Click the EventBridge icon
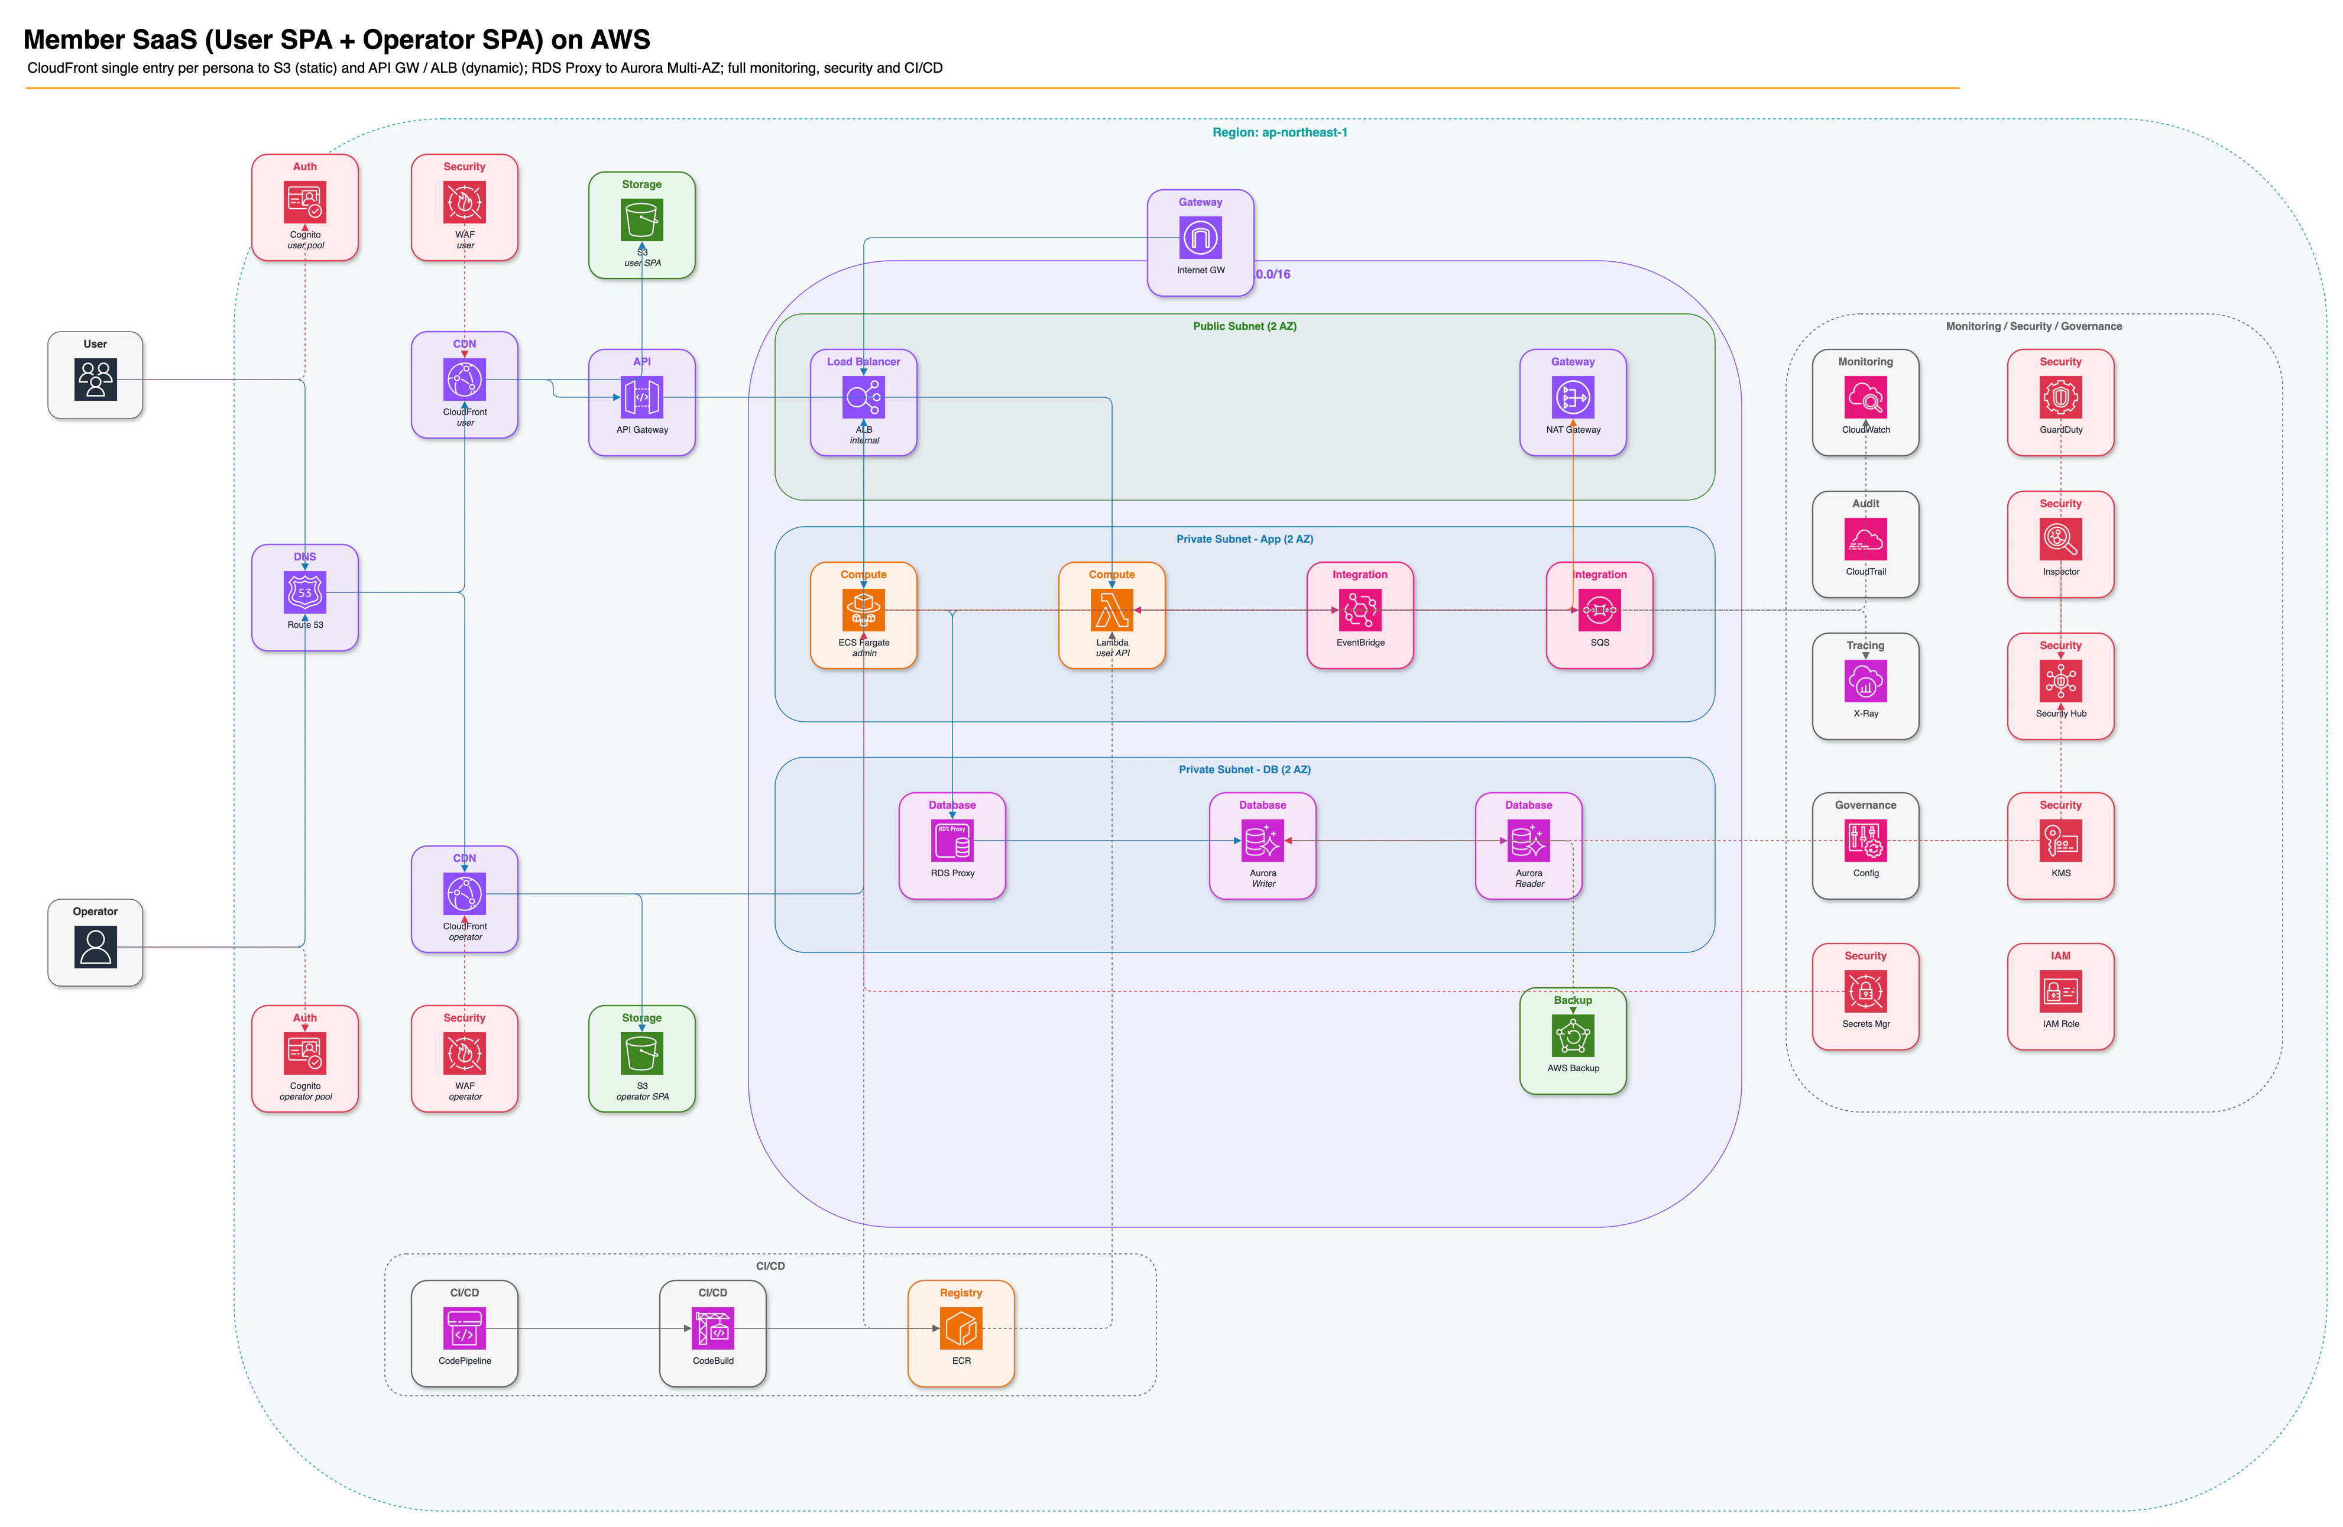Screen dimensions: 2343x1527 tap(1360, 609)
